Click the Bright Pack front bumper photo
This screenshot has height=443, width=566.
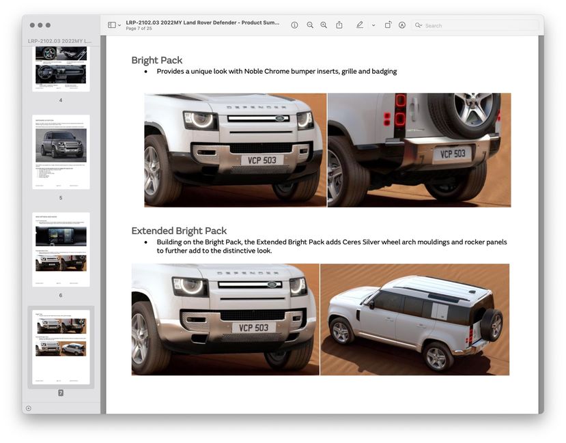tap(236, 150)
